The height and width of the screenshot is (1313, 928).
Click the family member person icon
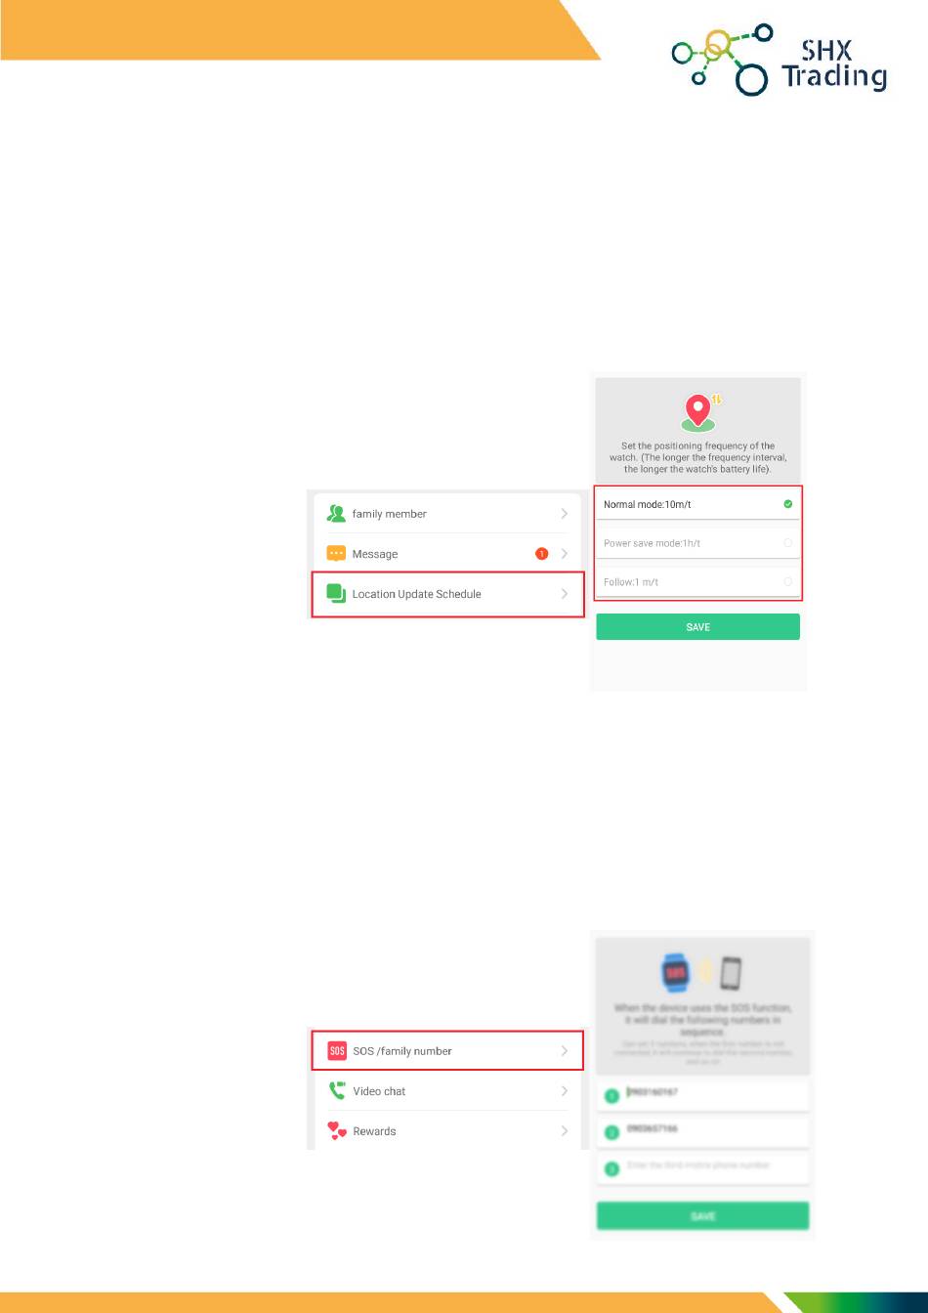pos(337,513)
